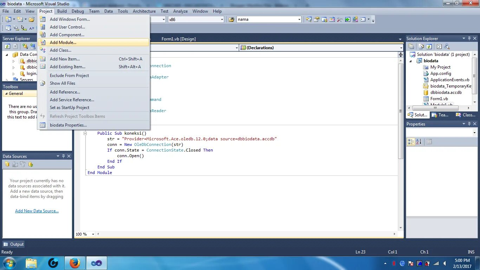
Task: Open the Output window tab at bottom
Action: [x=13, y=244]
